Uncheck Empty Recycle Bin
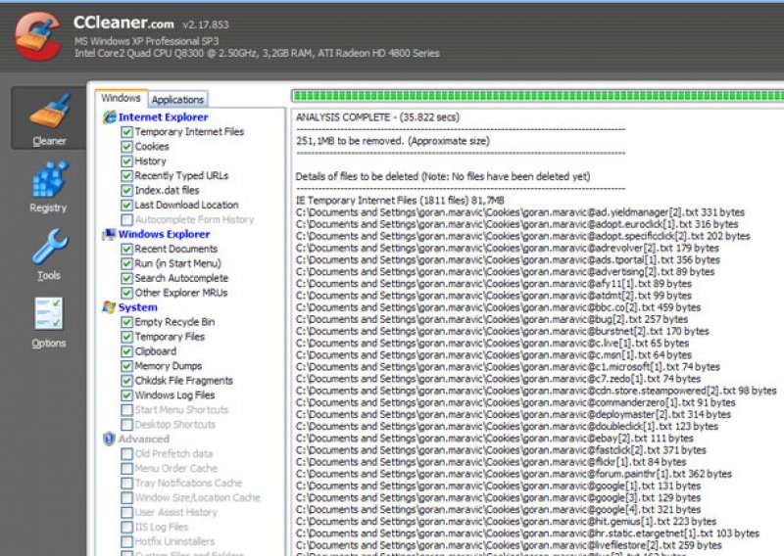 pyautogui.click(x=127, y=322)
